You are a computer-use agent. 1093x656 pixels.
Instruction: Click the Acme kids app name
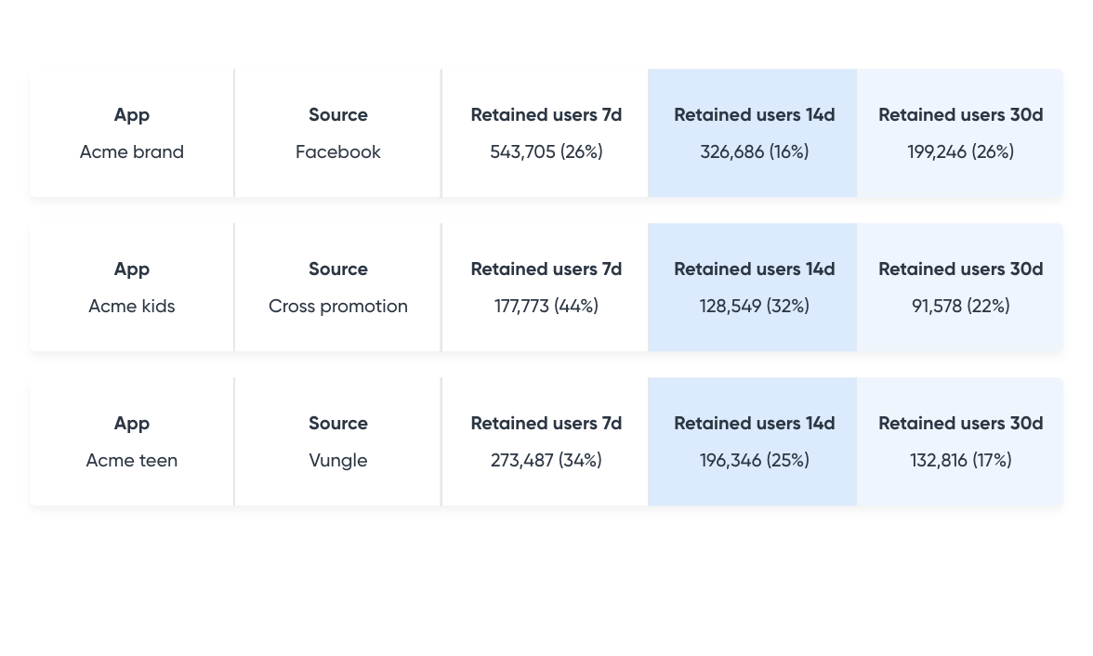coord(132,306)
